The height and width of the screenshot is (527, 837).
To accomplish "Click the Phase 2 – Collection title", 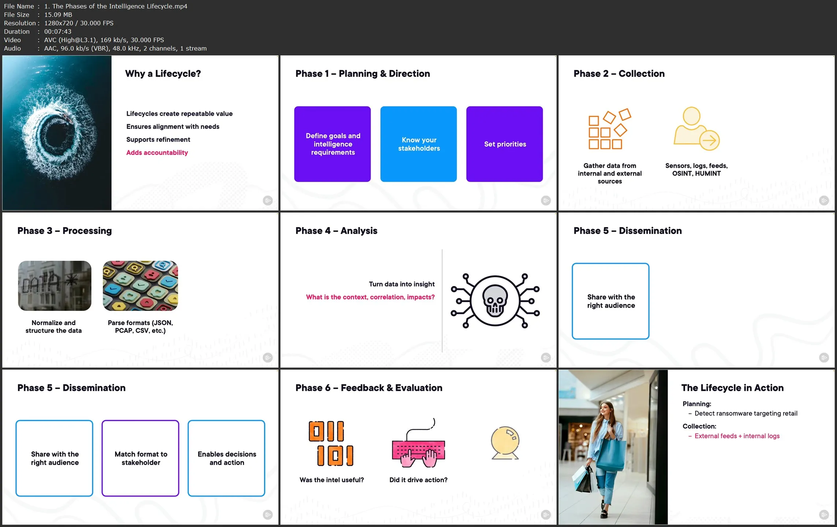I will pyautogui.click(x=619, y=74).
